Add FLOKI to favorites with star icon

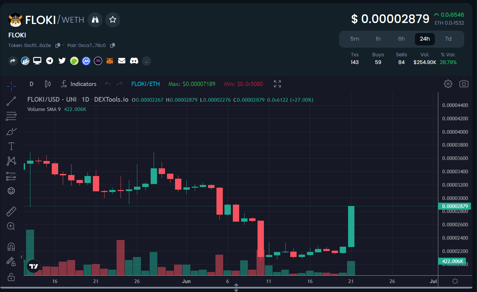(113, 20)
